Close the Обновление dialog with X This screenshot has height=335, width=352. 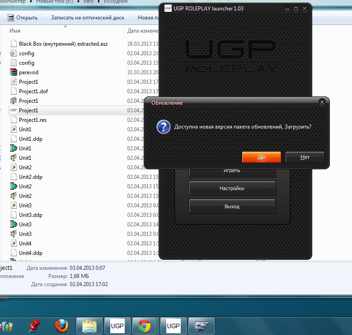tap(322, 102)
